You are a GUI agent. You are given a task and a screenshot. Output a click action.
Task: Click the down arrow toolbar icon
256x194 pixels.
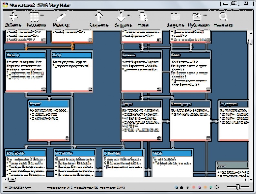(x=121, y=17)
